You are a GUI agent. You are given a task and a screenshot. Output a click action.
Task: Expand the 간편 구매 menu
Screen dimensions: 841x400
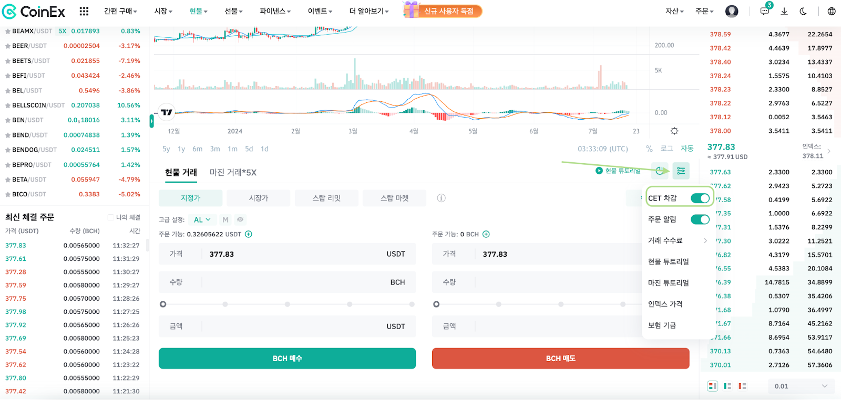(120, 11)
